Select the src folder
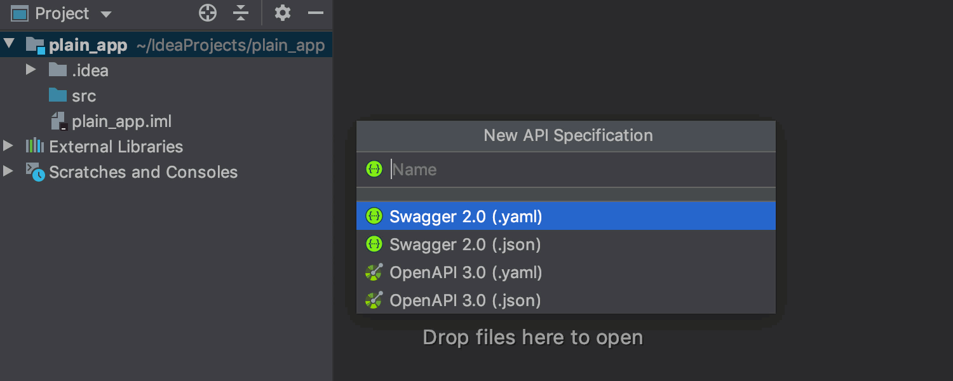953x381 pixels. (x=84, y=96)
